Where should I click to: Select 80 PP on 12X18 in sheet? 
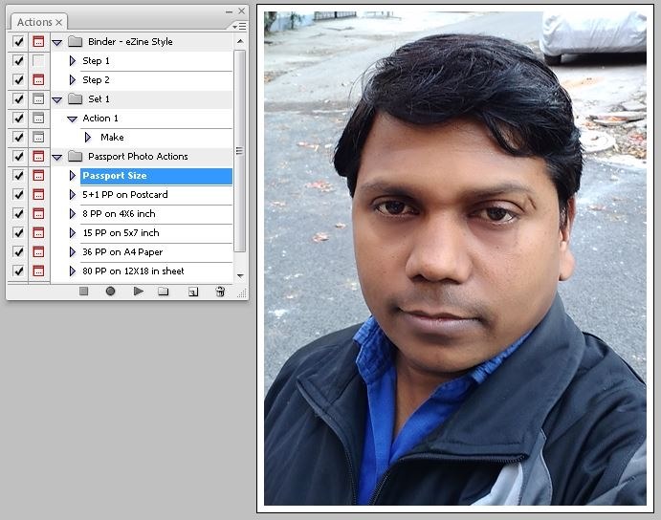pyautogui.click(x=156, y=271)
